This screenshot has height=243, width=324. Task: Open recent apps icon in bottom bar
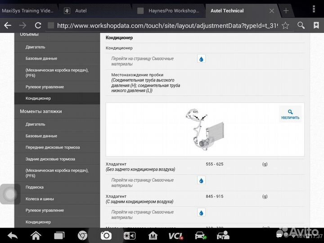pyautogui.click(x=59, y=236)
